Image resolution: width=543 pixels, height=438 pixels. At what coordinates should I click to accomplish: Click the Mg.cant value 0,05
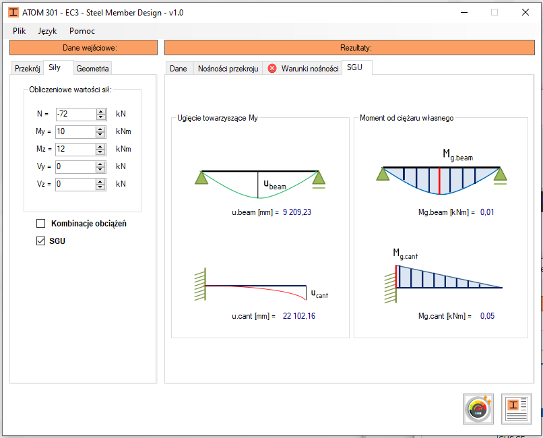pyautogui.click(x=487, y=316)
